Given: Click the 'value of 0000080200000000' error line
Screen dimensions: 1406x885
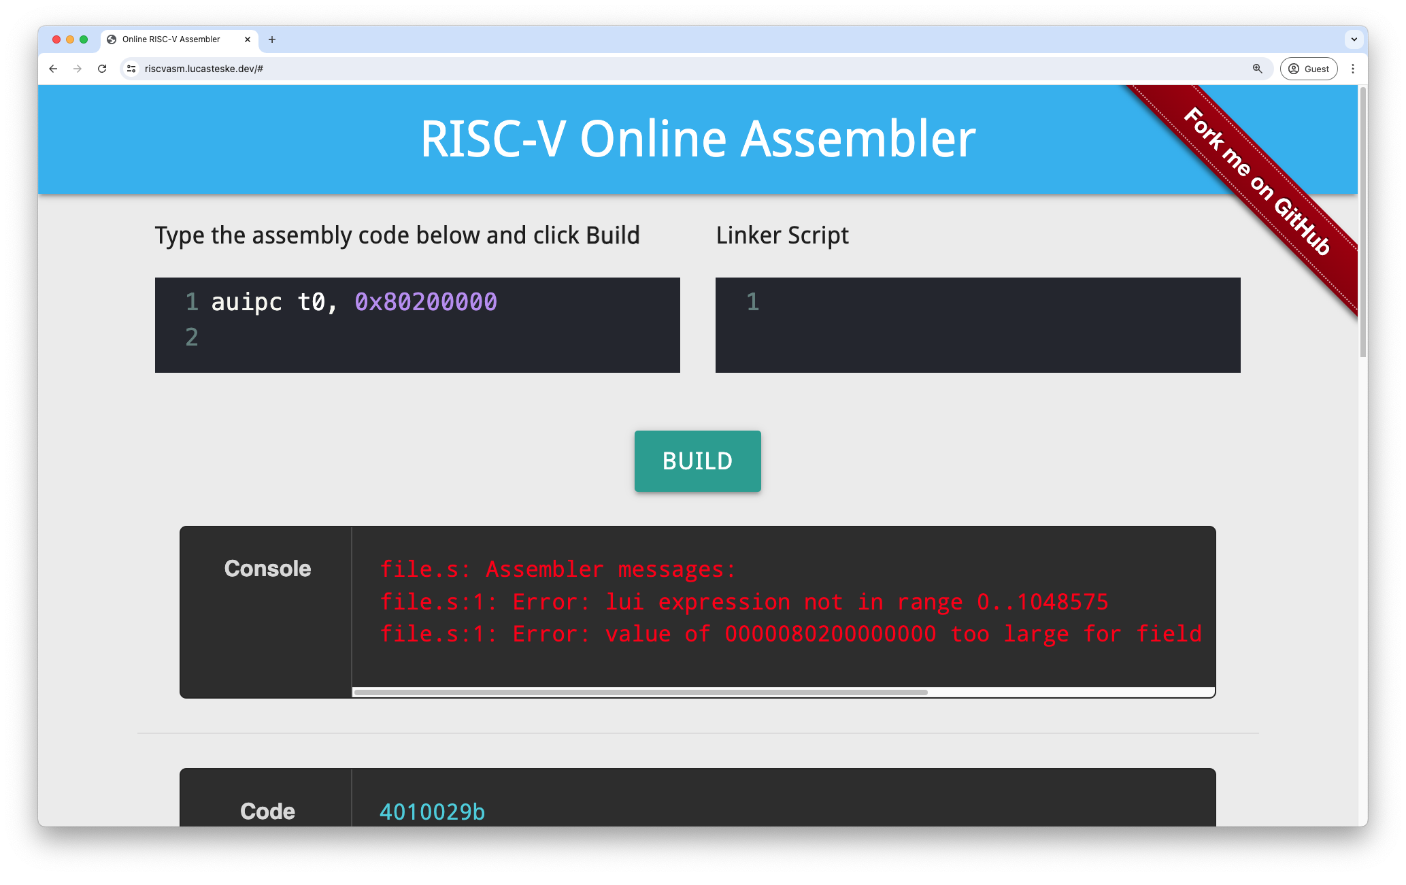Looking at the screenshot, I should (x=790, y=634).
